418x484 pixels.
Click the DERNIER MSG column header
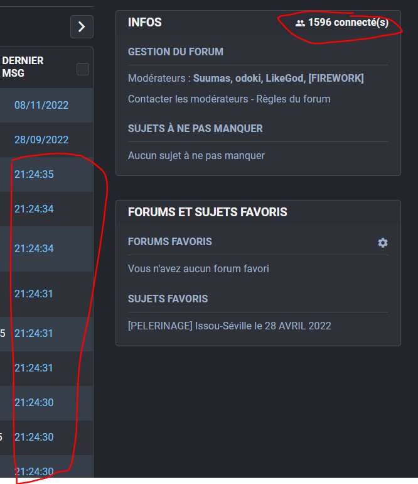pyautogui.click(x=23, y=67)
